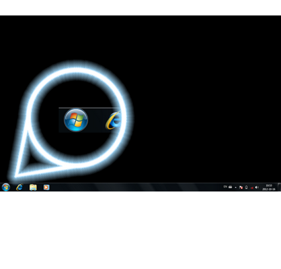The width and height of the screenshot is (281, 269).
Task: Click the network icon with red X
Action: pyautogui.click(x=251, y=187)
